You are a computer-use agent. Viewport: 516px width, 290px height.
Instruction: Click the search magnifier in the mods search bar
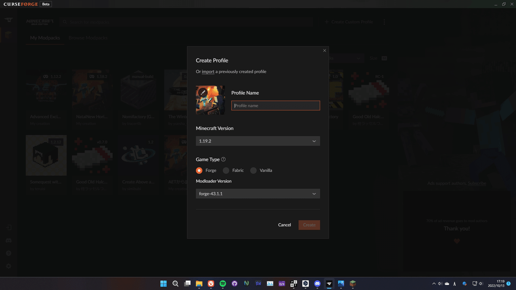(x=64, y=22)
